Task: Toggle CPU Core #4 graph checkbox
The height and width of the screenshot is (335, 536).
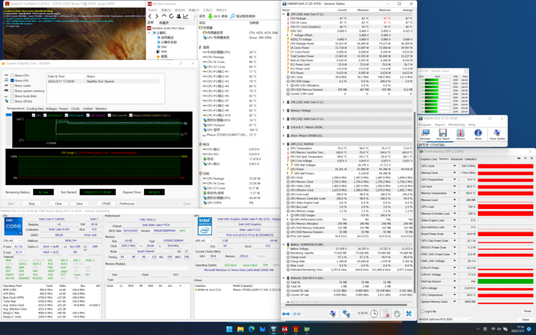Action: 109,115
